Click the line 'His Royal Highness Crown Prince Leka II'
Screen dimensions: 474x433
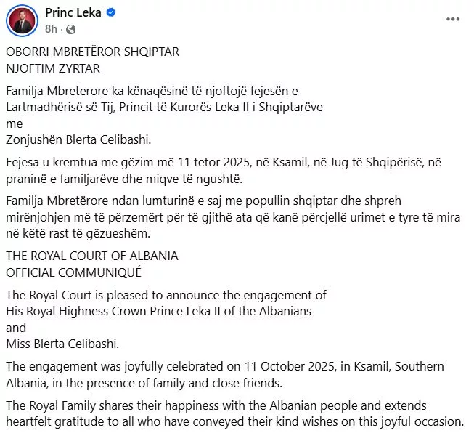(158, 311)
